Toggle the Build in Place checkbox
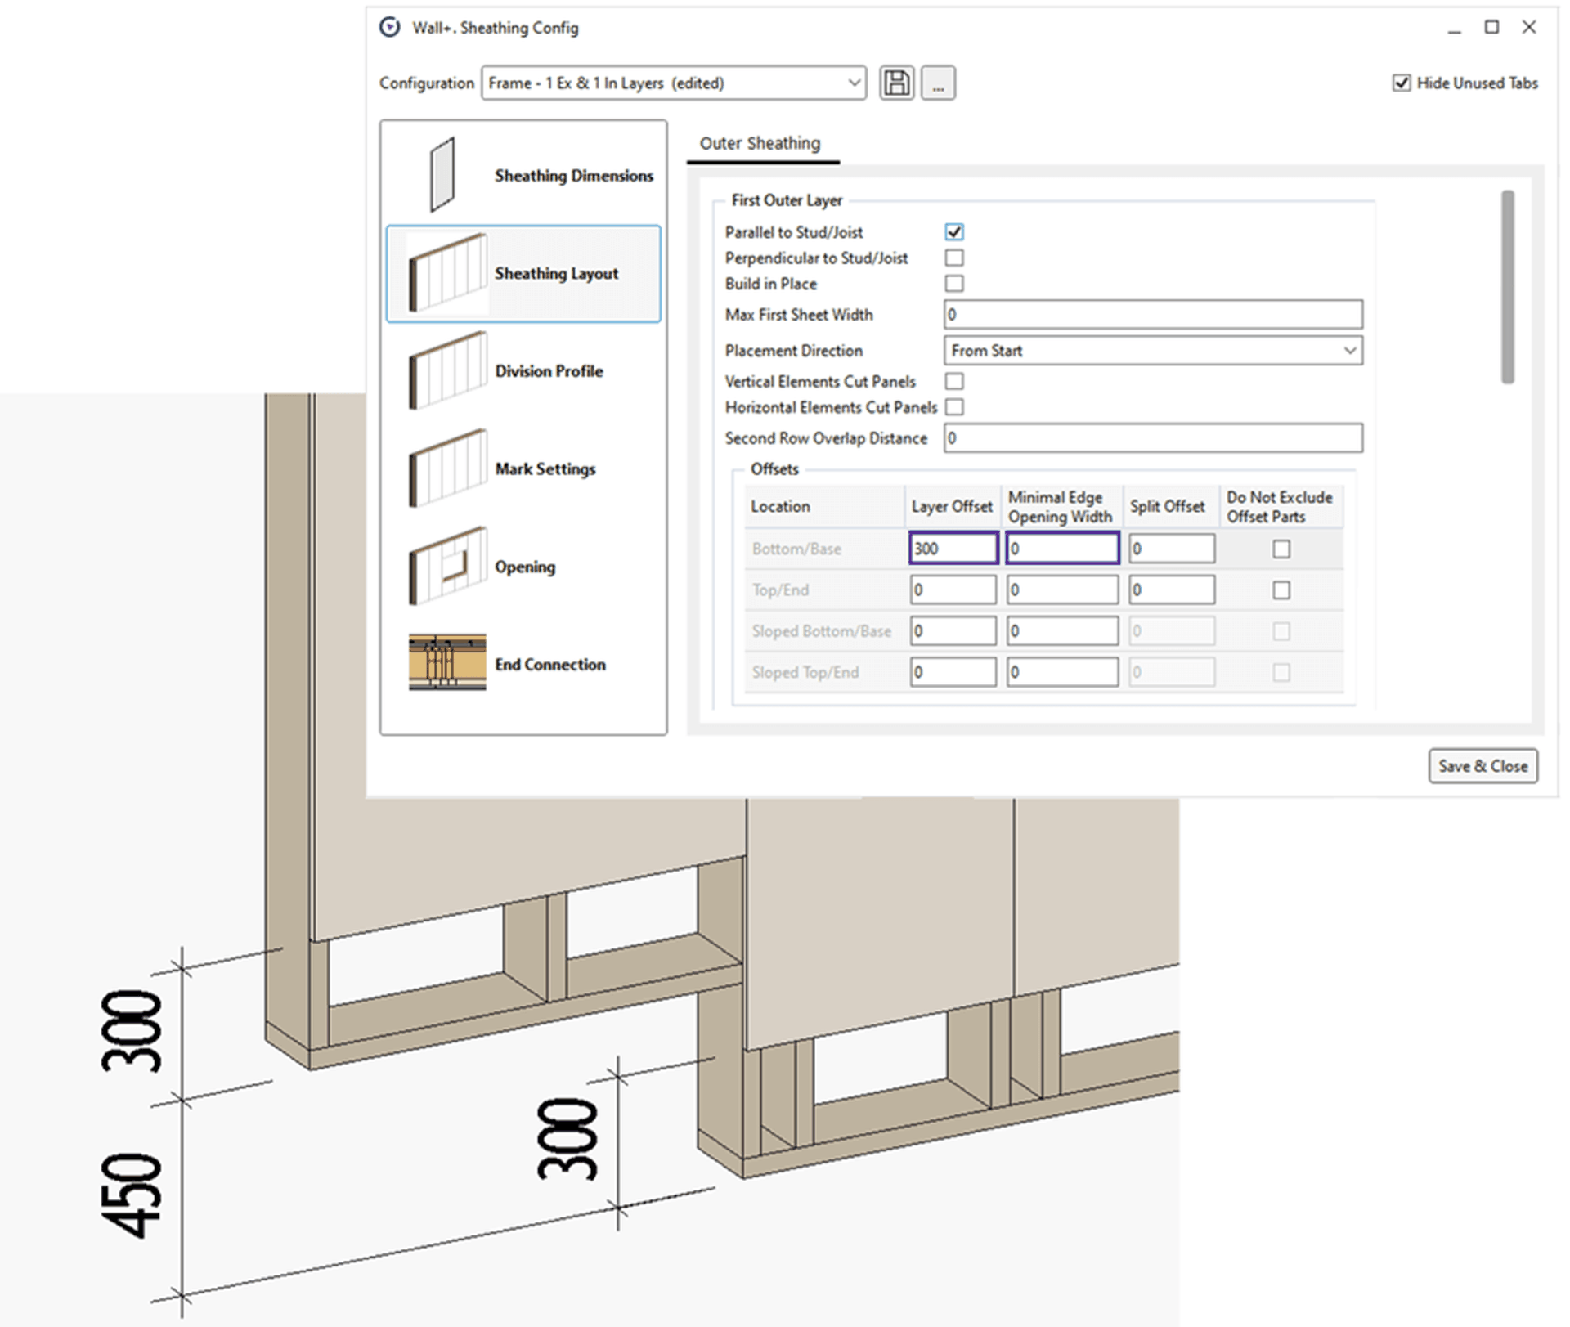This screenshot has width=1570, height=1327. point(954,284)
